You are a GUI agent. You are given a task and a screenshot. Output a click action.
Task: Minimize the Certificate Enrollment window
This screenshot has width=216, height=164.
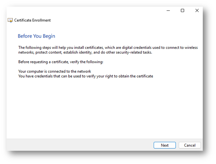[168, 10]
